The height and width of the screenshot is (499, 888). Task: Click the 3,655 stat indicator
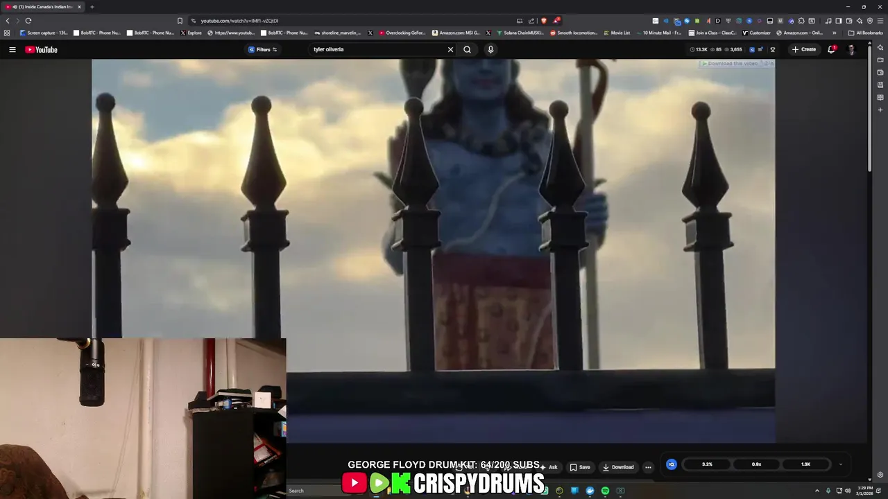click(733, 49)
